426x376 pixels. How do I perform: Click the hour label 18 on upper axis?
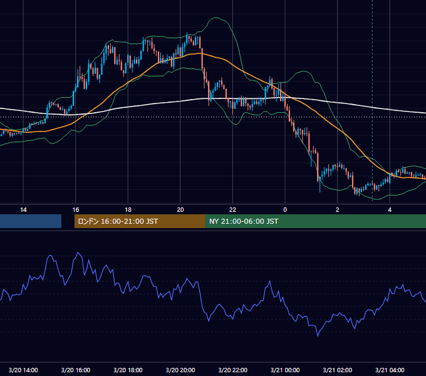point(128,210)
